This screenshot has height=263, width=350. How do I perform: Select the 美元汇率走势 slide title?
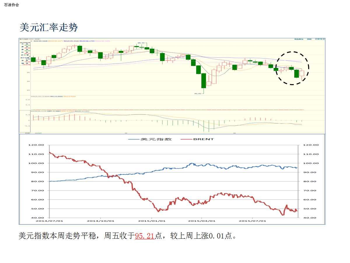pos(49,27)
